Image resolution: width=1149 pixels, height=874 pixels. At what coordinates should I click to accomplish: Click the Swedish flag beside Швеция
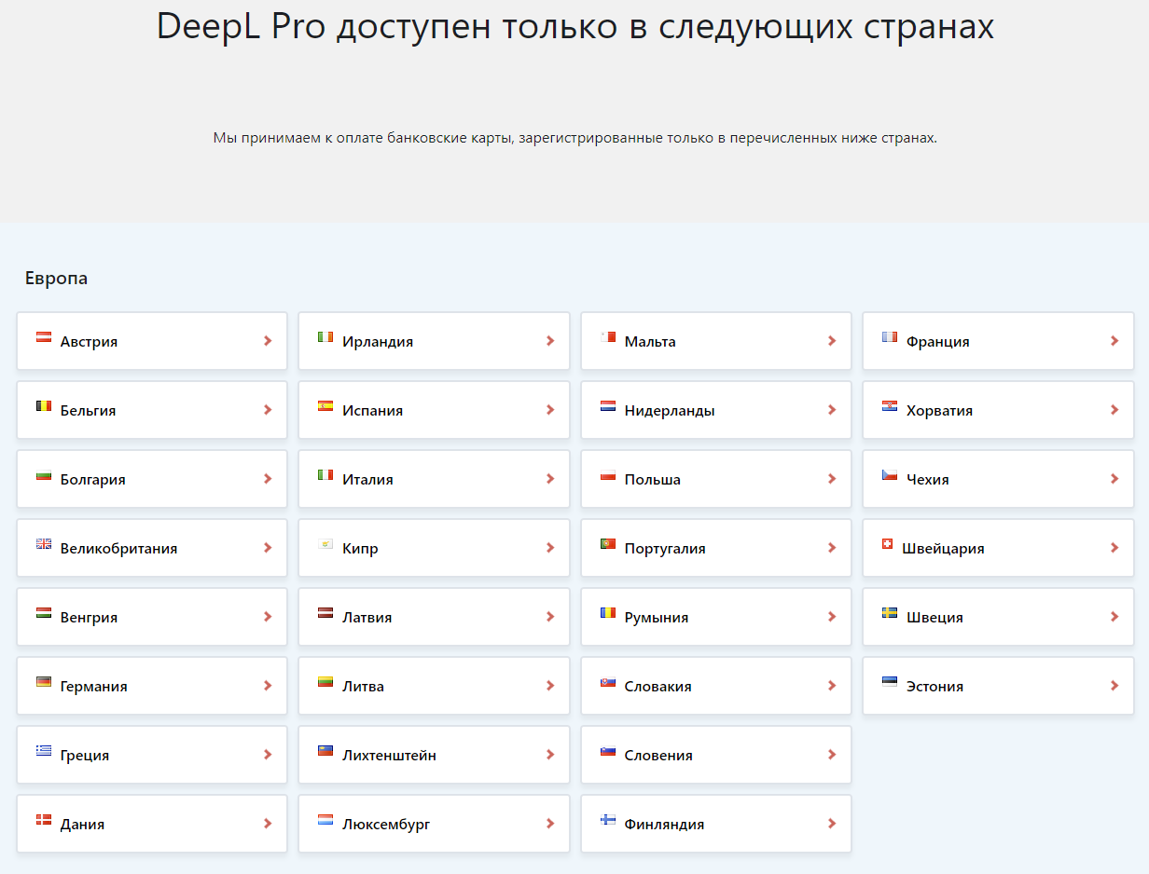click(x=890, y=613)
